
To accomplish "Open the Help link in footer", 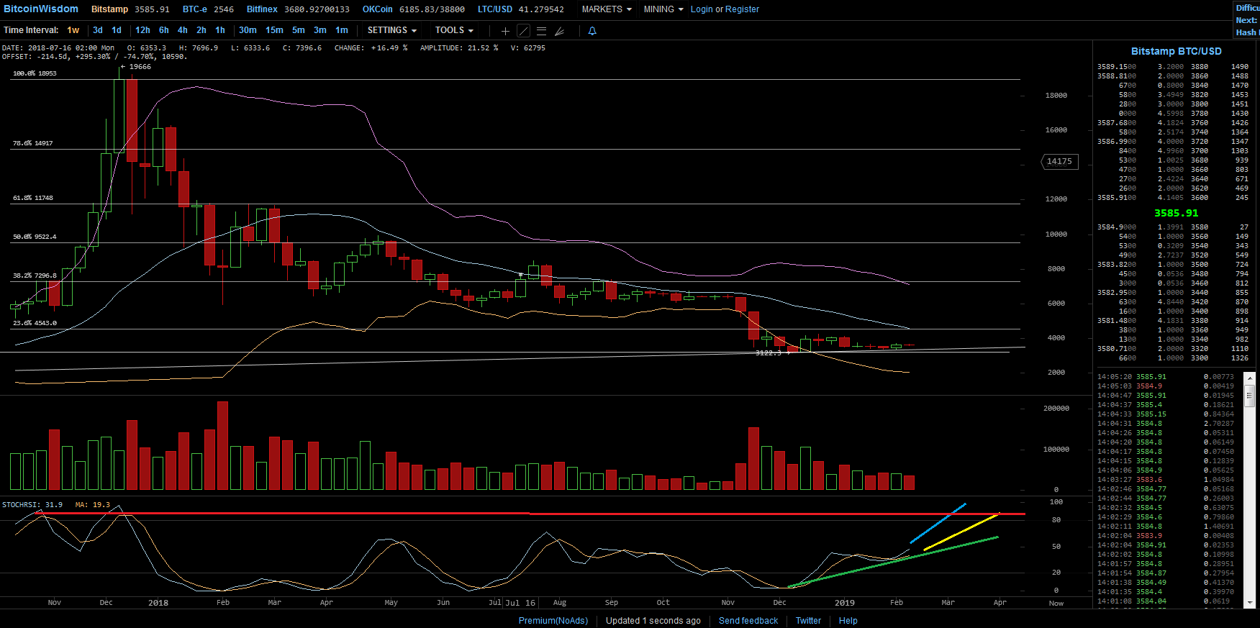I will tap(848, 621).
